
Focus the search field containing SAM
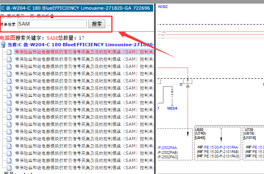[x=52, y=24]
